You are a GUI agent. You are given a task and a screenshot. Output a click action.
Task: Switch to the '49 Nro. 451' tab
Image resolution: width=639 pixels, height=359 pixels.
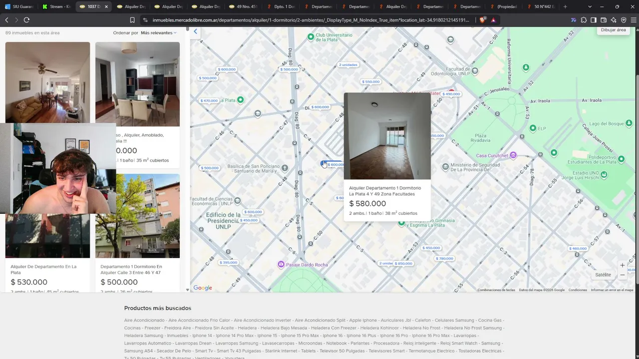[x=243, y=6]
